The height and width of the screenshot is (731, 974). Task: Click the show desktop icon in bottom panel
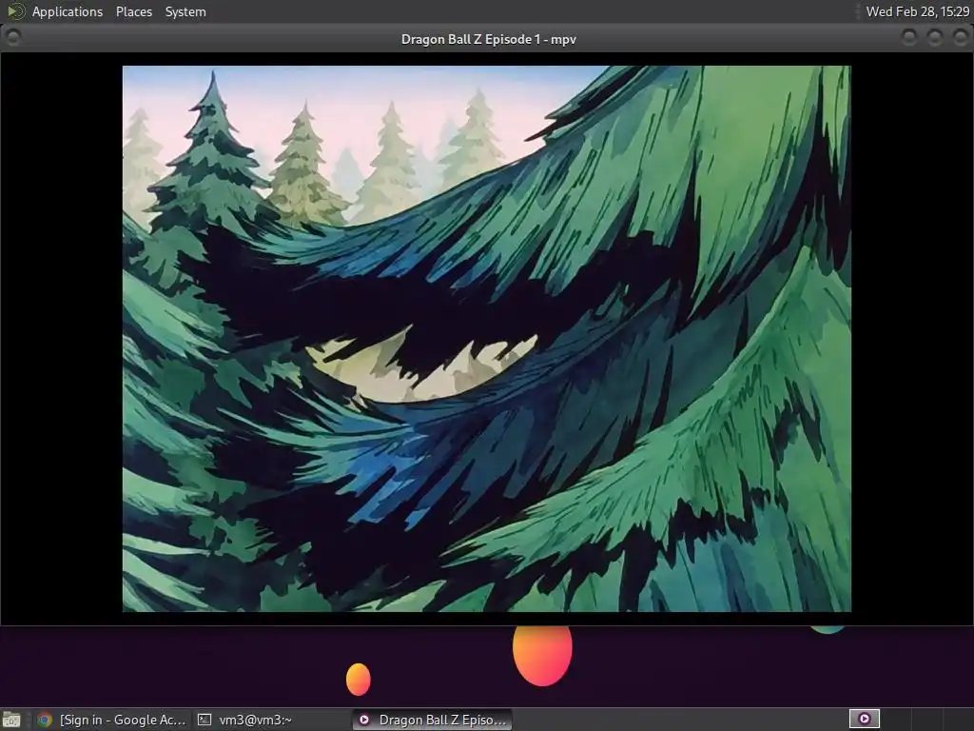(11, 720)
